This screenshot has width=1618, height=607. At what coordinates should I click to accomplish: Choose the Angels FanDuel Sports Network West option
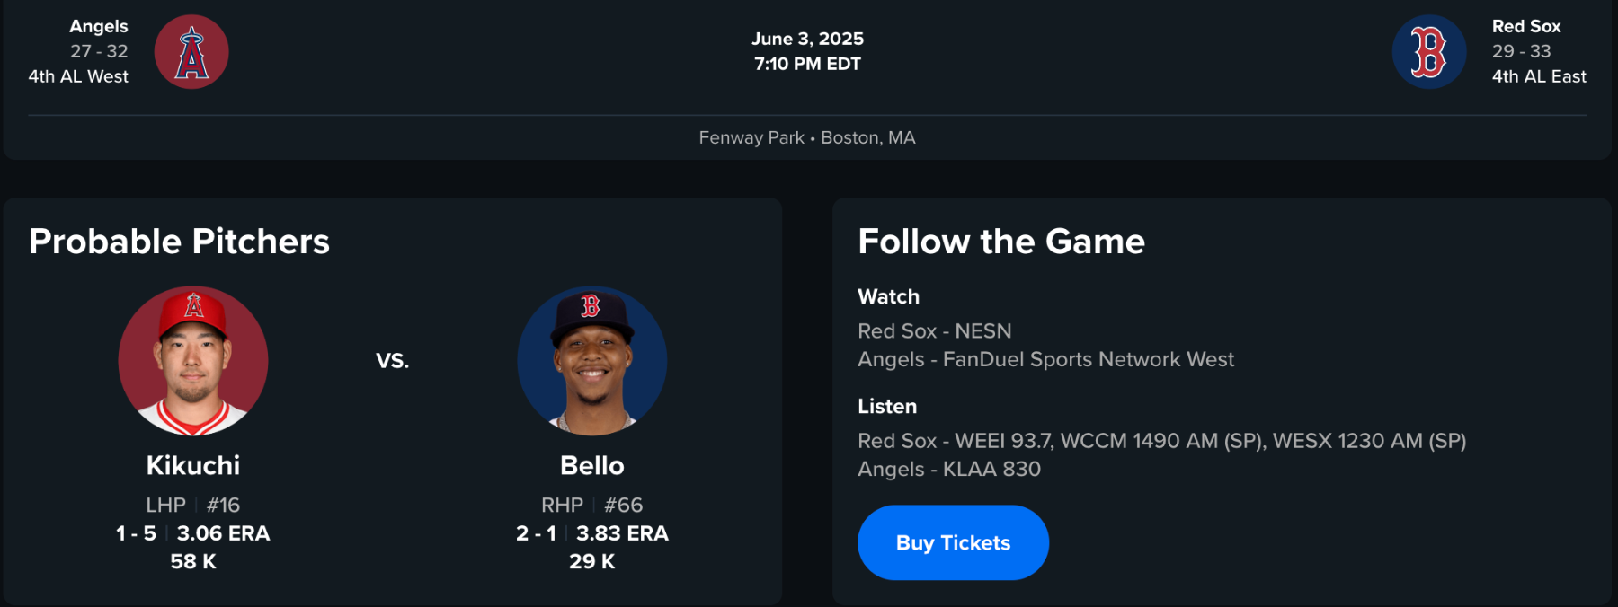(x=1045, y=359)
